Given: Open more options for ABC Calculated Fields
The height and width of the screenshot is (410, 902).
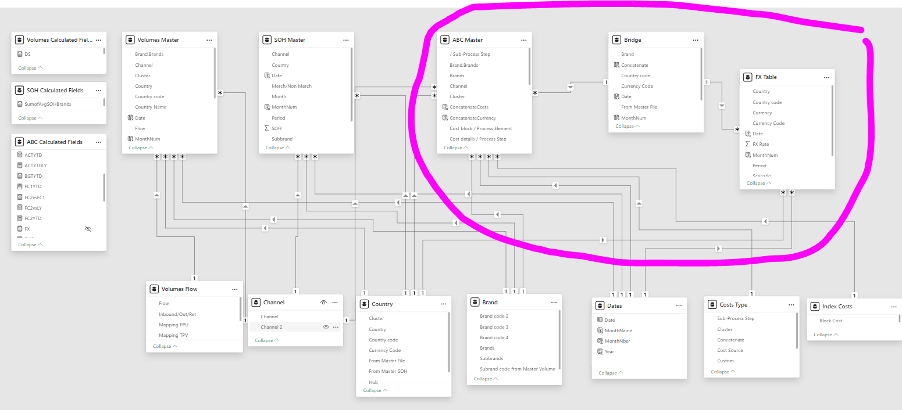Looking at the screenshot, I should [x=98, y=142].
